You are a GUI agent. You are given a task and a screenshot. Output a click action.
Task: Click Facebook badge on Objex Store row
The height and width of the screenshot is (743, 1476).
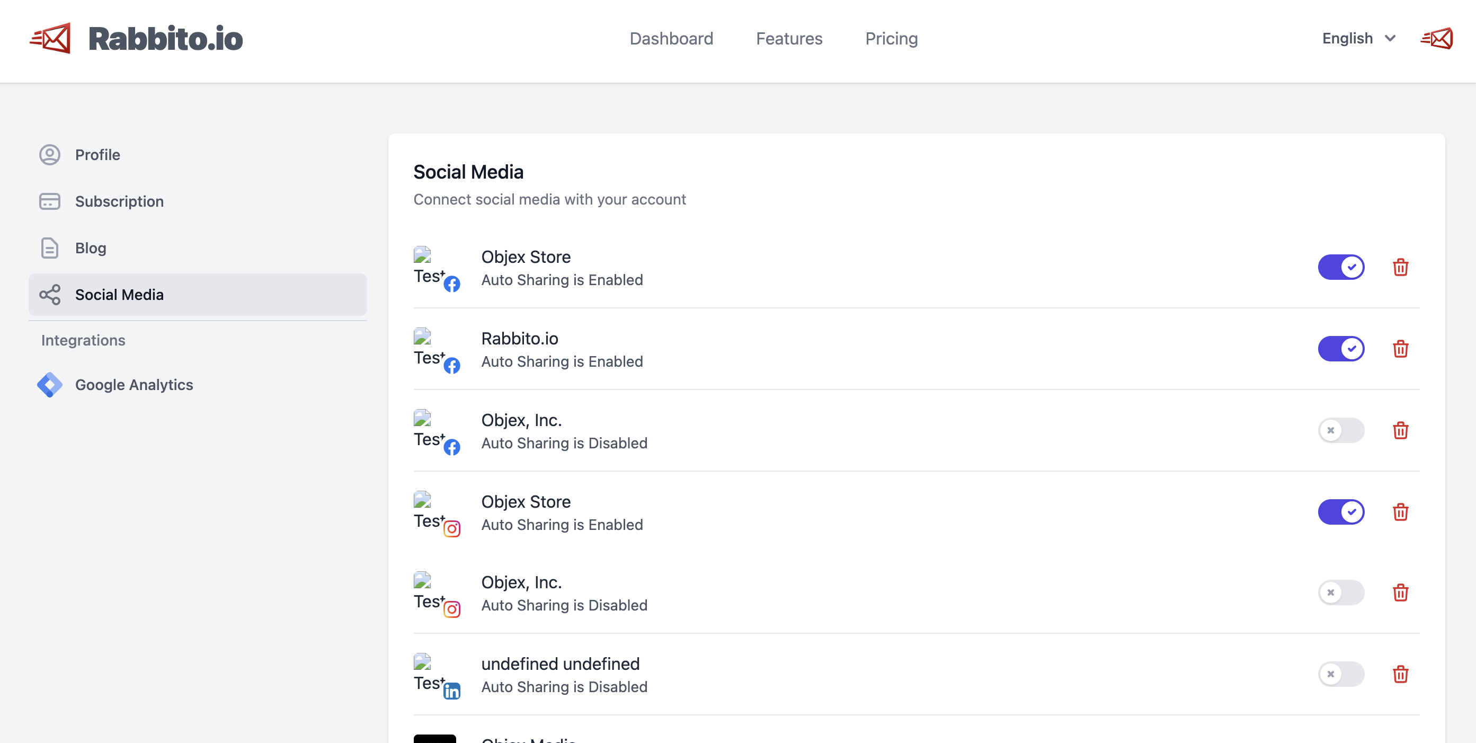pos(452,284)
